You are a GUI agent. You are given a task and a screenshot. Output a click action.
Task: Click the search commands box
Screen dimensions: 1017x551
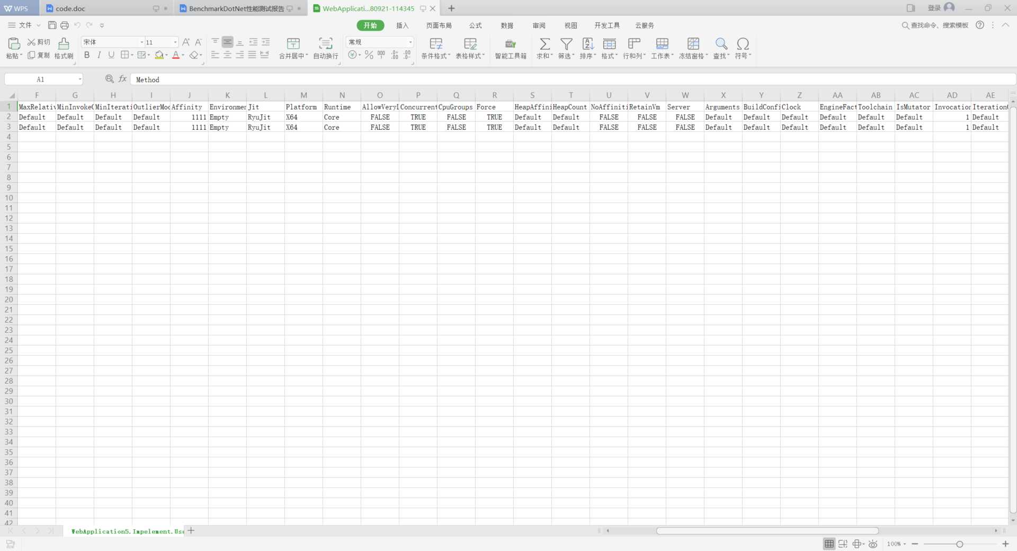click(935, 25)
